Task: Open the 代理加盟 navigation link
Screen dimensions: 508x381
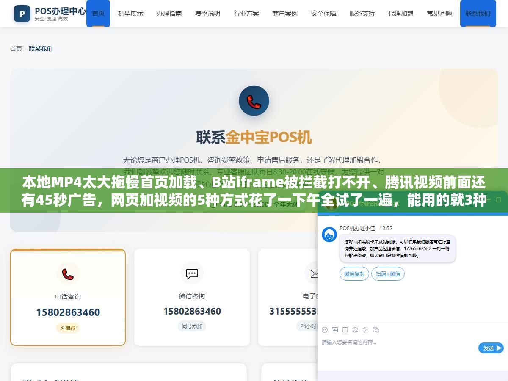Action: pyautogui.click(x=400, y=14)
